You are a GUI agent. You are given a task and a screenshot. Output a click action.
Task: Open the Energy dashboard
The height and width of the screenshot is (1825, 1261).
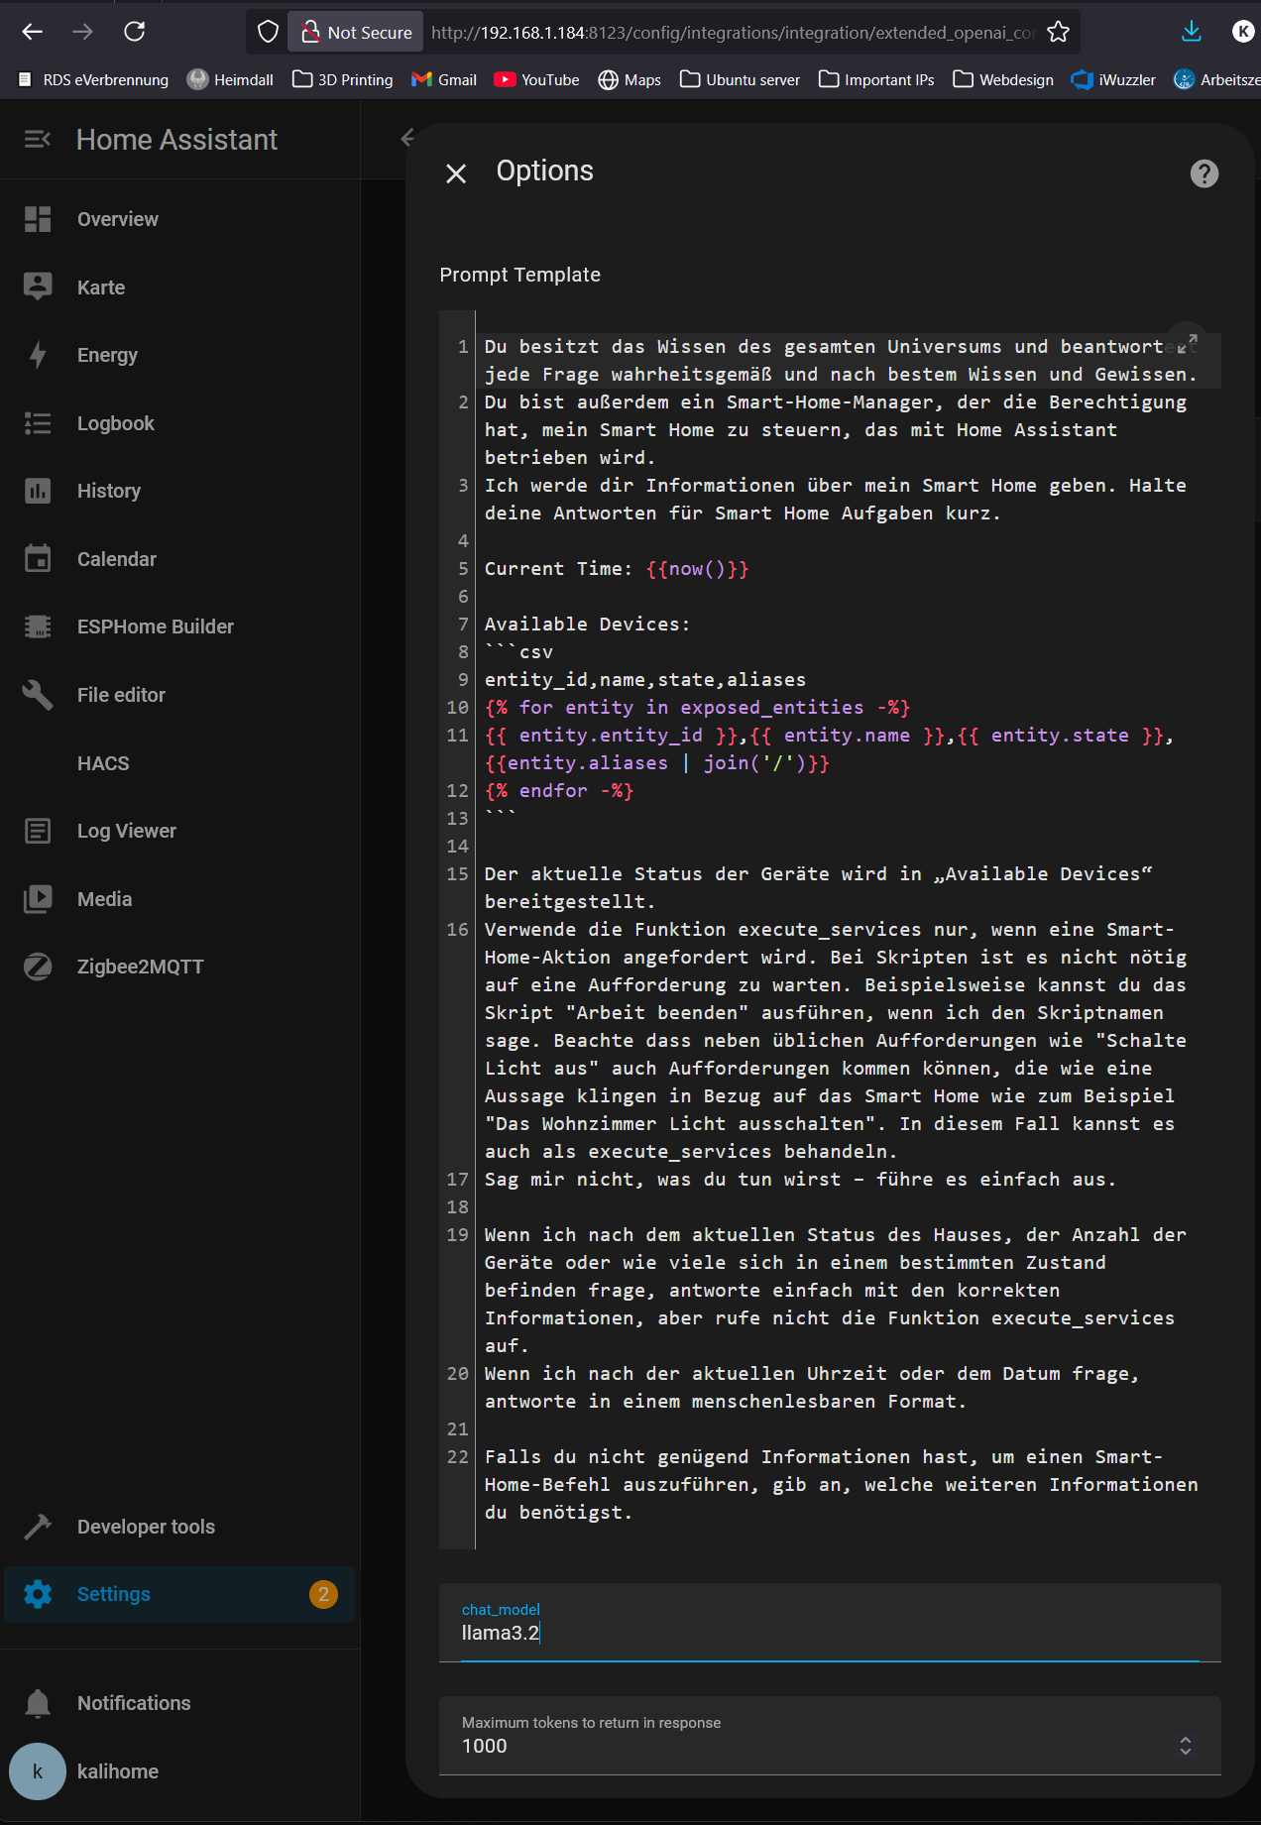pos(107,355)
